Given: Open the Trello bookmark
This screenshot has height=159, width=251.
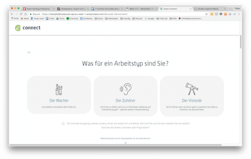Looking at the screenshot, I should pyautogui.click(x=50, y=19).
